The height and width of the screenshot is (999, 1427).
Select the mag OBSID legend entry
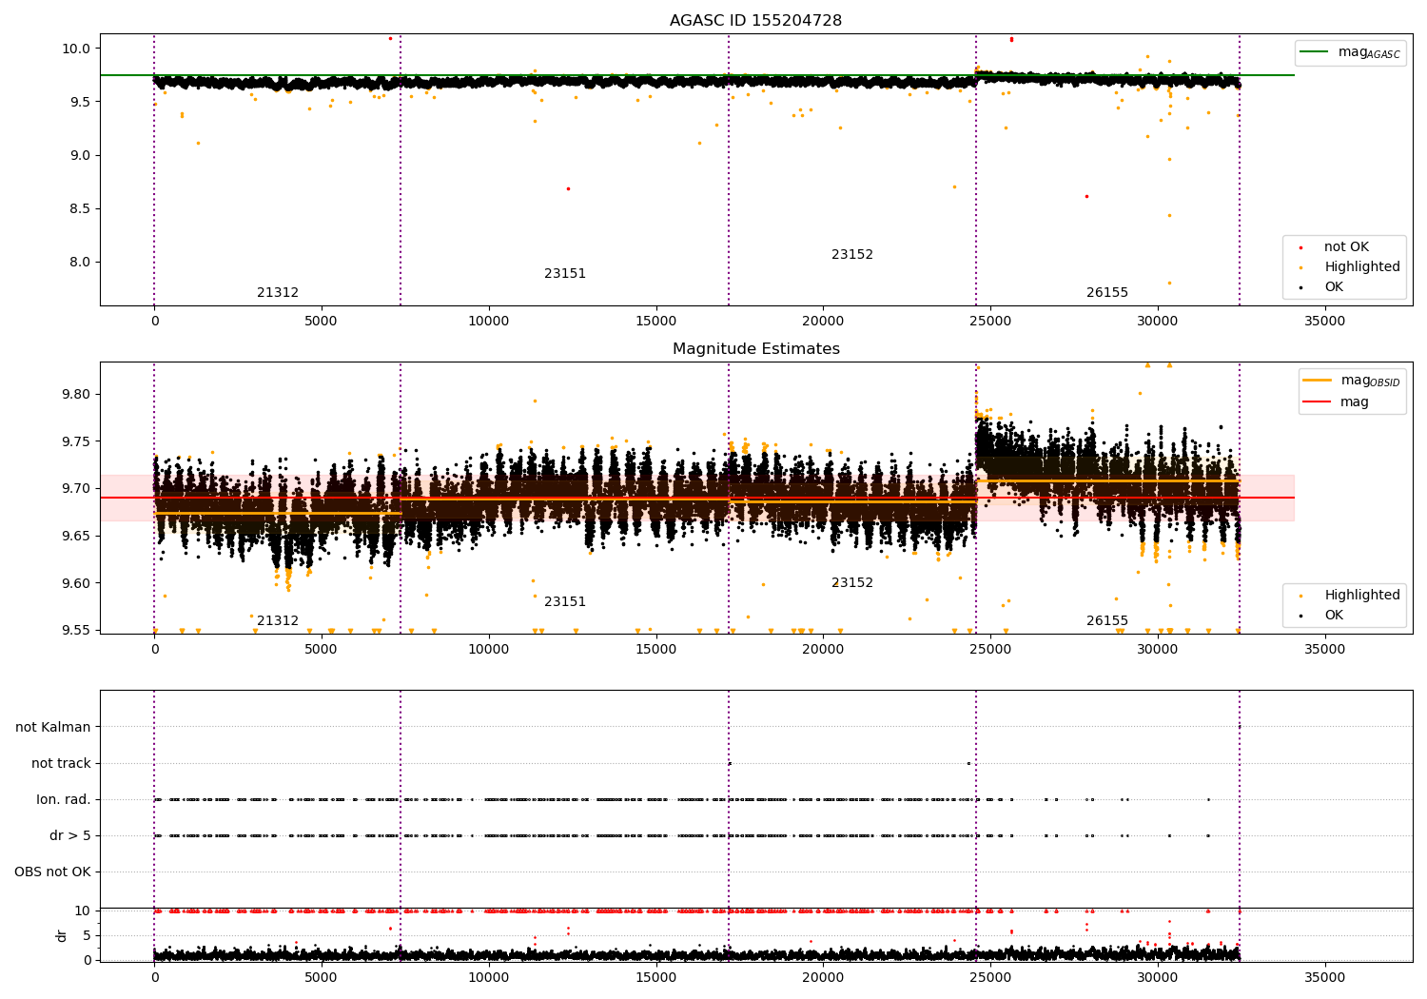click(x=1351, y=381)
